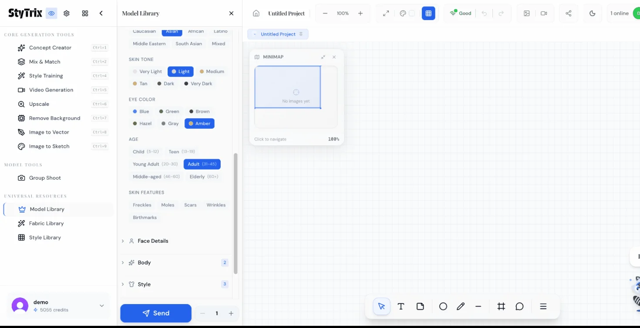Choose the pencil drawing tool

[461, 306]
